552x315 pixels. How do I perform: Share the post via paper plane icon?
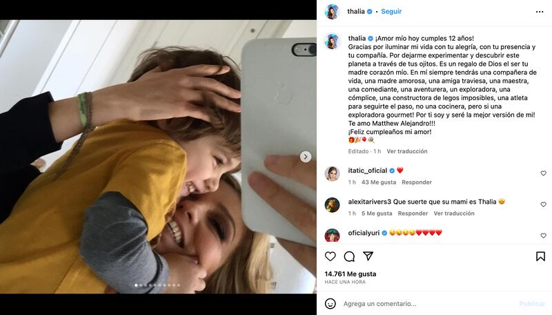(x=368, y=256)
